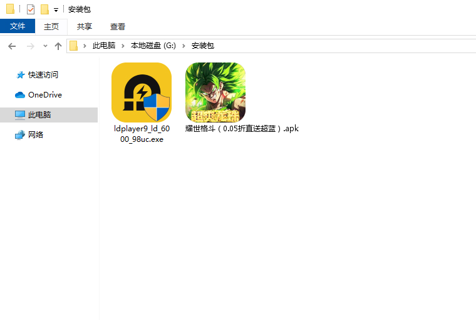The image size is (476, 320).
Task: Click the Back navigation arrow
Action: pyautogui.click(x=12, y=46)
